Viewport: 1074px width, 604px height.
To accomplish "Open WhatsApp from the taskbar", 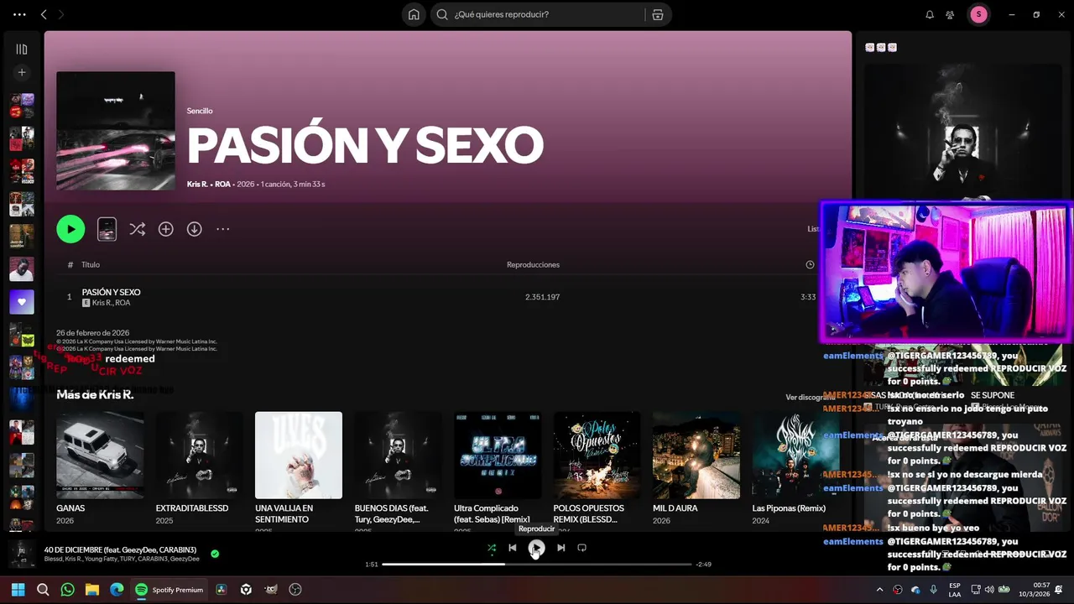I will click(x=68, y=590).
